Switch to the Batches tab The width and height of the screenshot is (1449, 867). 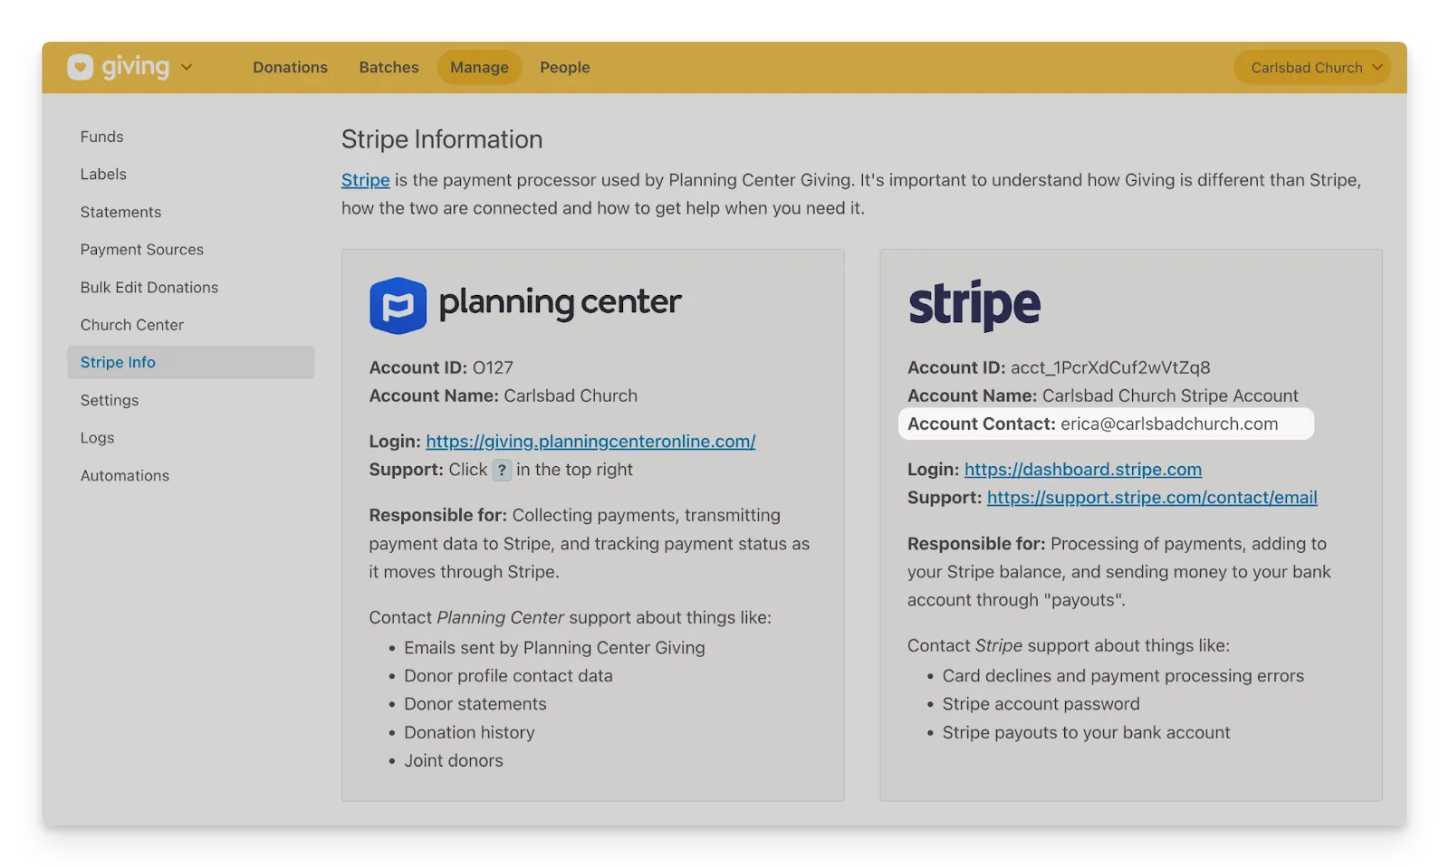pos(389,68)
